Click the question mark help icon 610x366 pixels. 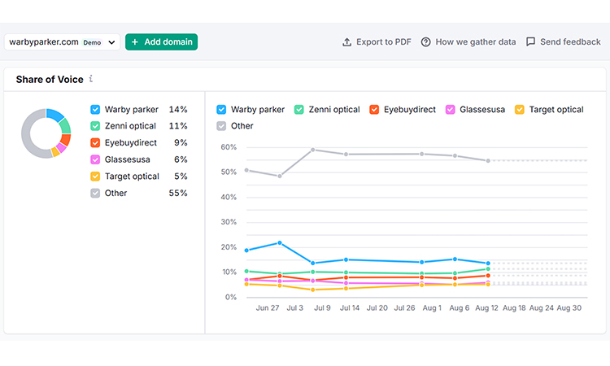pyautogui.click(x=426, y=42)
